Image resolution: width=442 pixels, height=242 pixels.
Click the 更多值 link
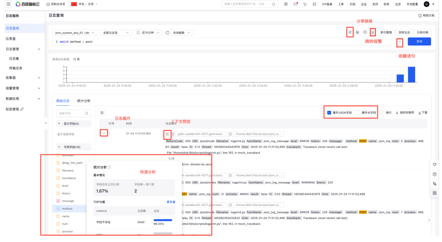[x=171, y=202]
